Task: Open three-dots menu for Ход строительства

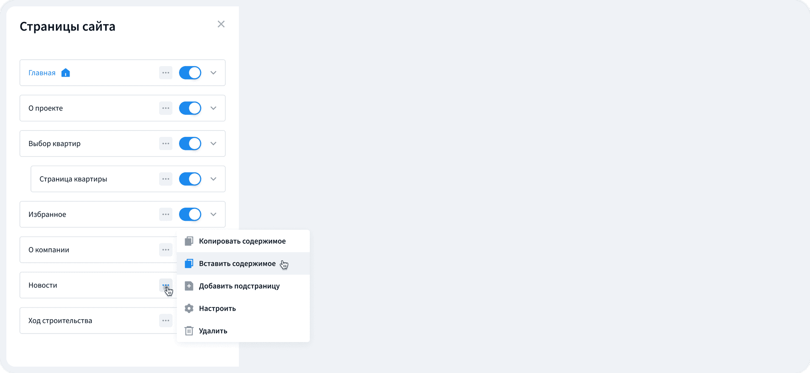Action: 166,320
